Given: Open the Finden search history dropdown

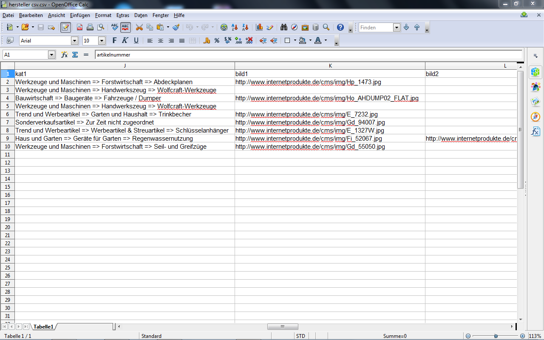Looking at the screenshot, I should pos(397,28).
